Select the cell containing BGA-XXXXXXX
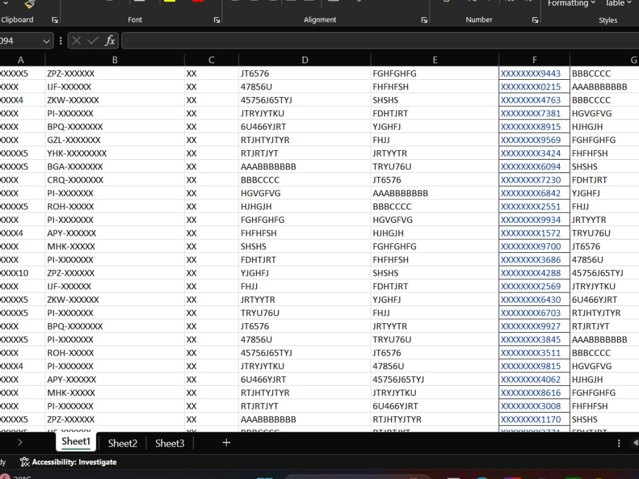 pos(114,167)
